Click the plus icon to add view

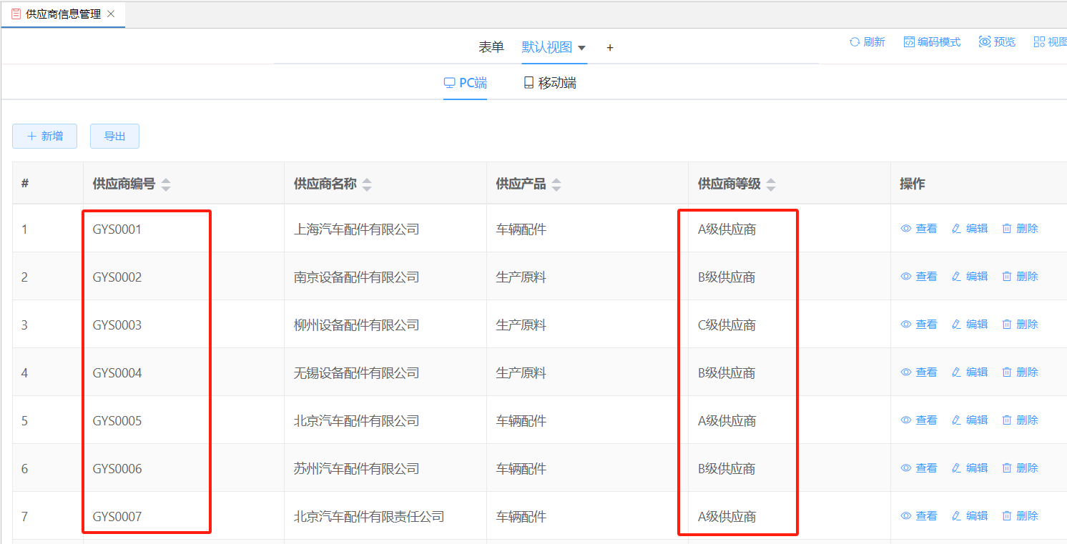(x=610, y=48)
